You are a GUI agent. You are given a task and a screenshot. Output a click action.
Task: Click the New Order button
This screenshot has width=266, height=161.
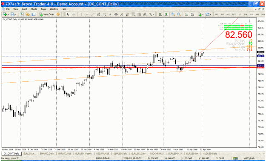tap(47, 14)
